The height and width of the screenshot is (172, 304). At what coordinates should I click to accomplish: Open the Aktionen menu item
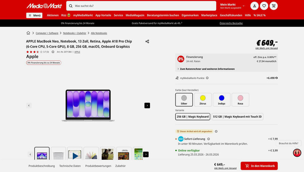53,15
